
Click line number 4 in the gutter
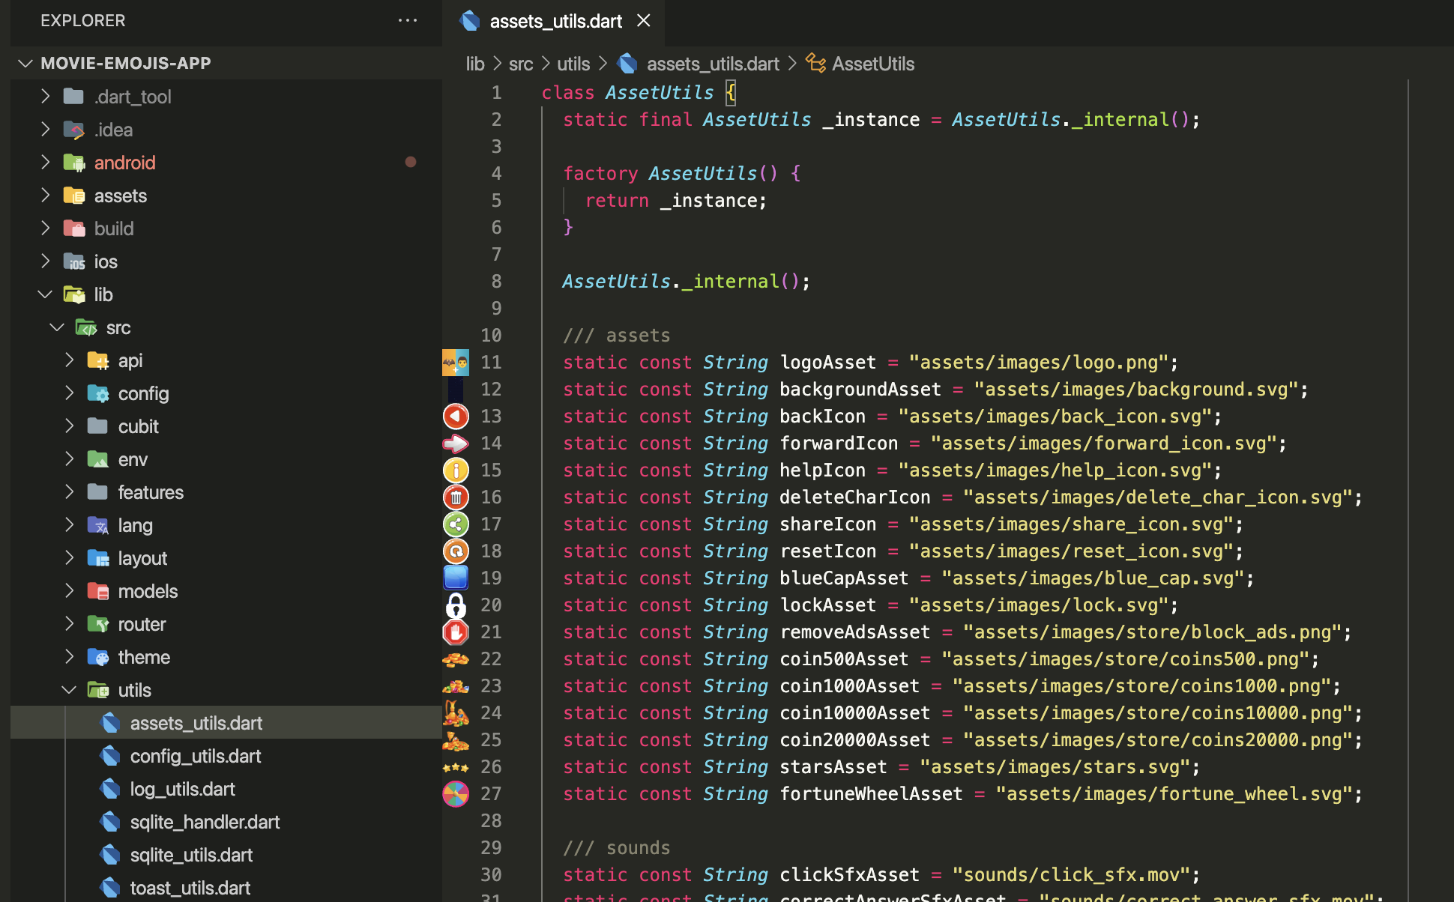pyautogui.click(x=496, y=174)
